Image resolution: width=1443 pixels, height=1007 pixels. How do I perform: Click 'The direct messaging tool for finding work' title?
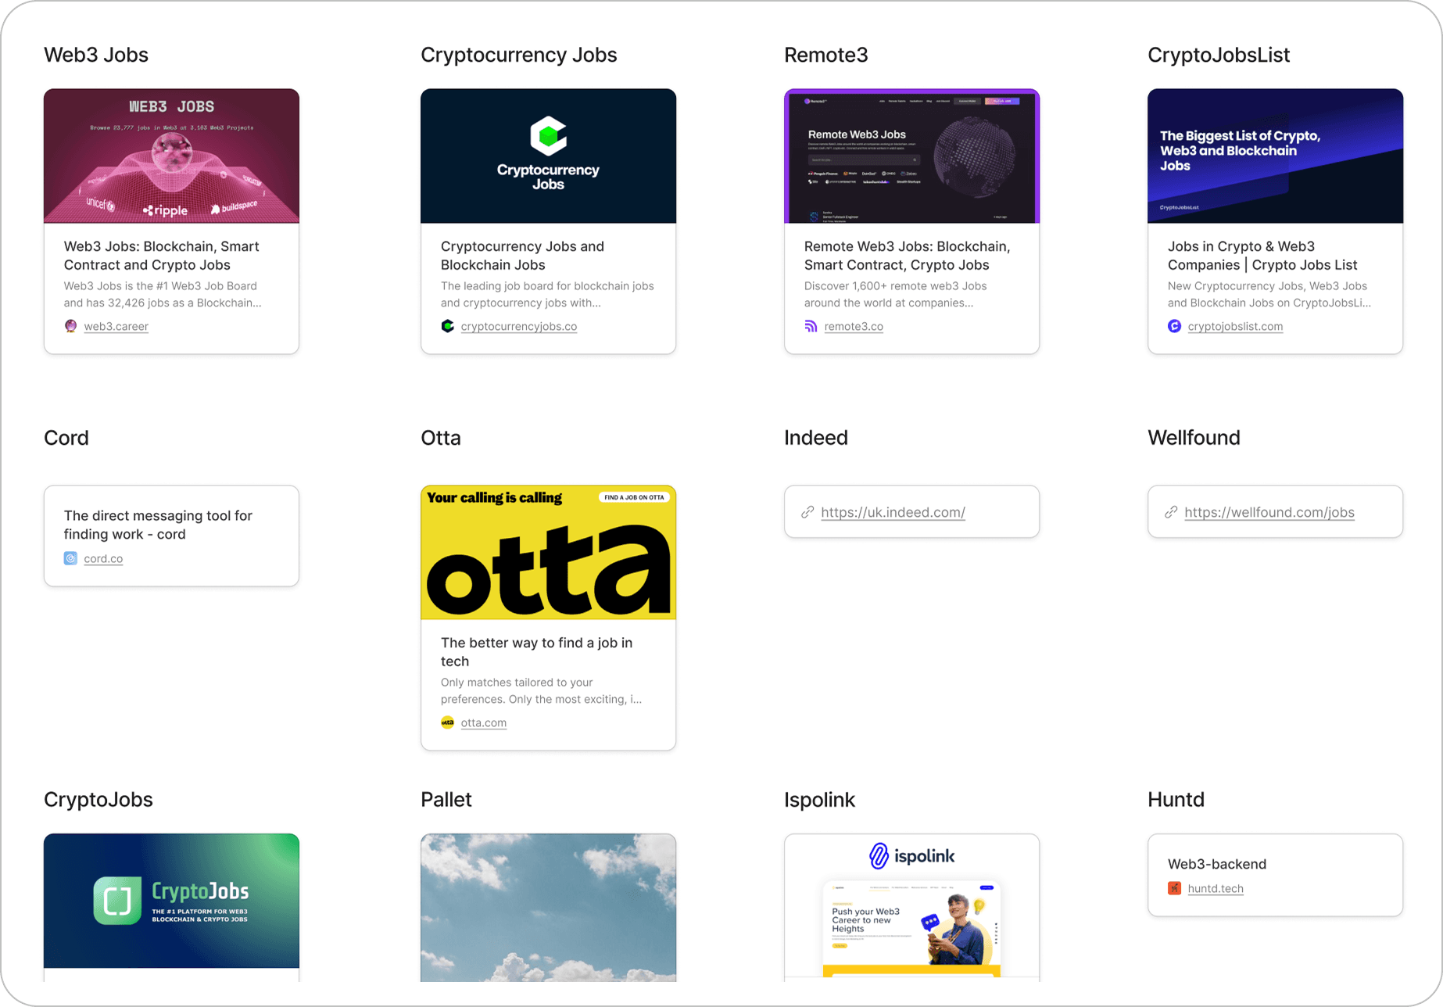(158, 525)
